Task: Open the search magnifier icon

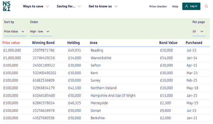Action: click(206, 6)
